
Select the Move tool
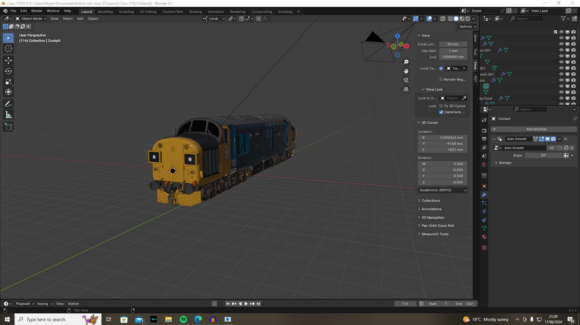8,60
